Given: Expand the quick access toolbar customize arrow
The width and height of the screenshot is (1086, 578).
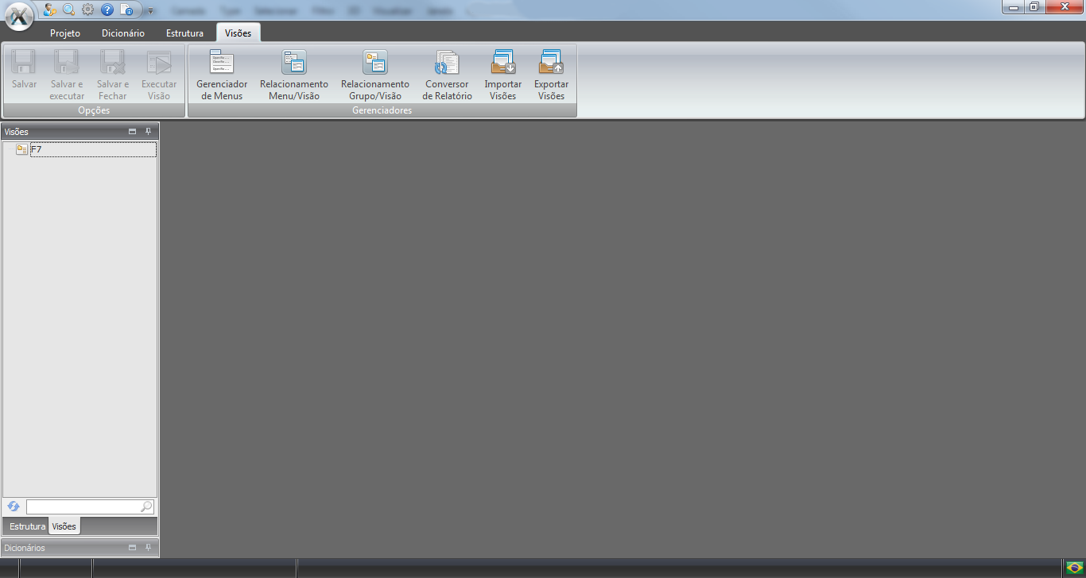Looking at the screenshot, I should click(x=150, y=11).
